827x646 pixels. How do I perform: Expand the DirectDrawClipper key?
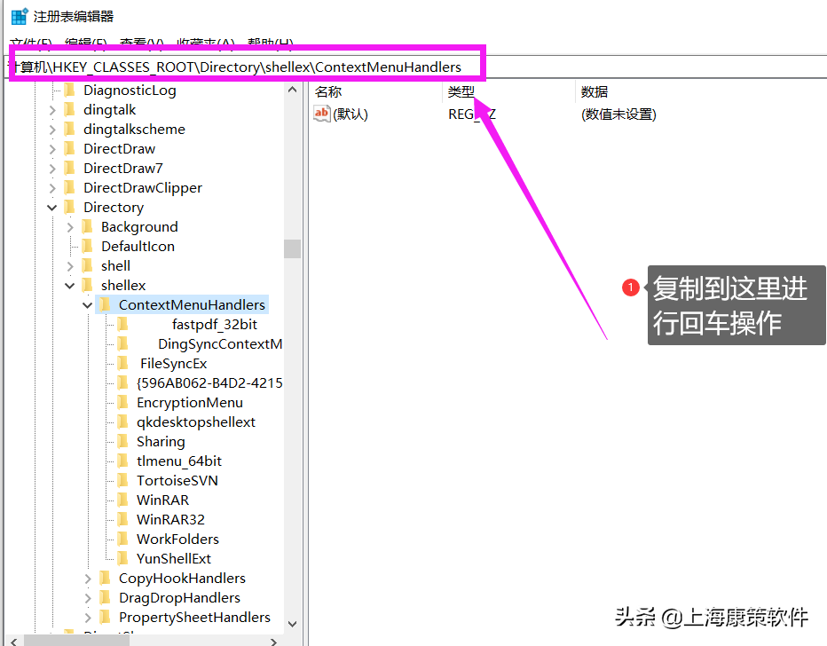[x=51, y=188]
